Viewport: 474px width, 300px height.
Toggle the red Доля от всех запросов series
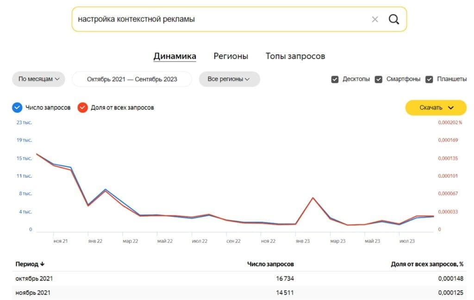[82, 108]
